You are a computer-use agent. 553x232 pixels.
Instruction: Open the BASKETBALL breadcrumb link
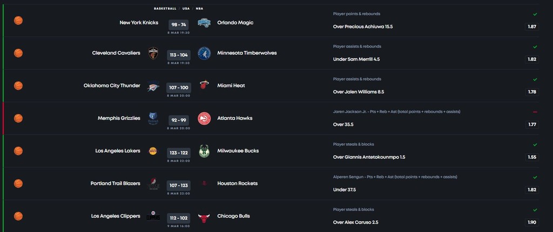click(165, 9)
